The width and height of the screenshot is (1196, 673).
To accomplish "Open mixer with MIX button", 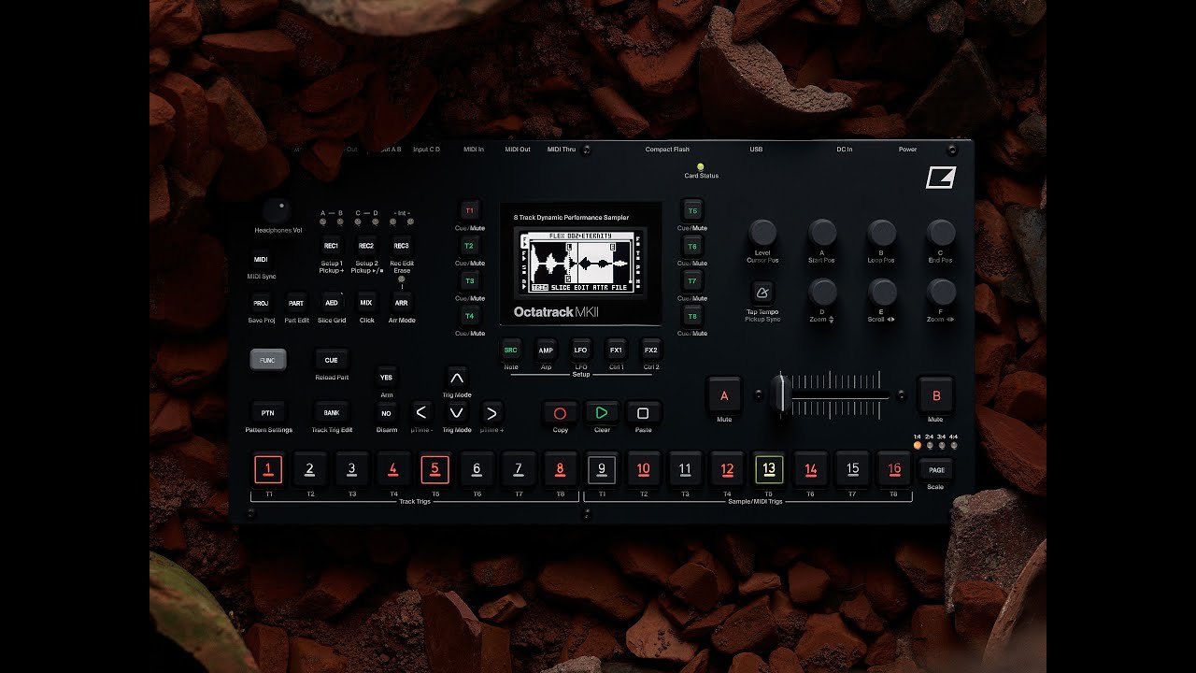I will 366,303.
